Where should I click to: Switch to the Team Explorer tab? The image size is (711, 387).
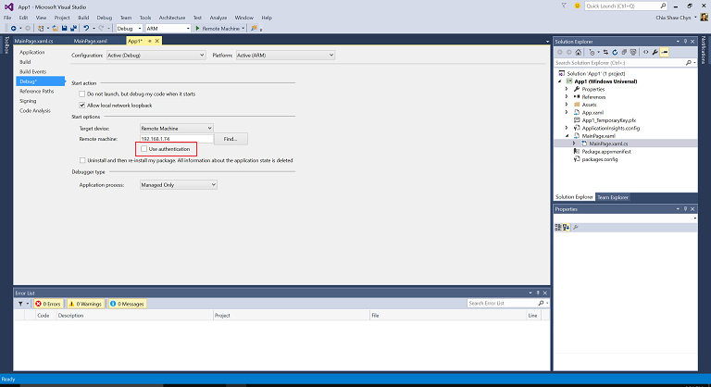613,197
